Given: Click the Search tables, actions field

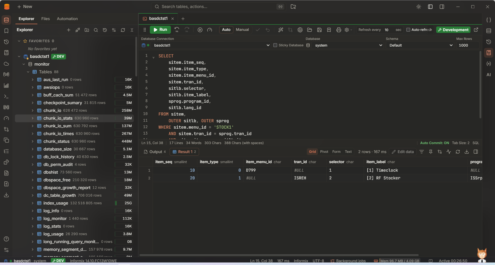Looking at the screenshot, I should point(219,7).
